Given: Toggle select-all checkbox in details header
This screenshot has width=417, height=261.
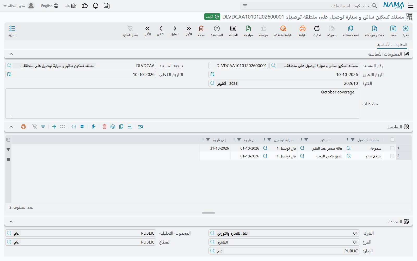Looking at the screenshot, I should (392, 140).
